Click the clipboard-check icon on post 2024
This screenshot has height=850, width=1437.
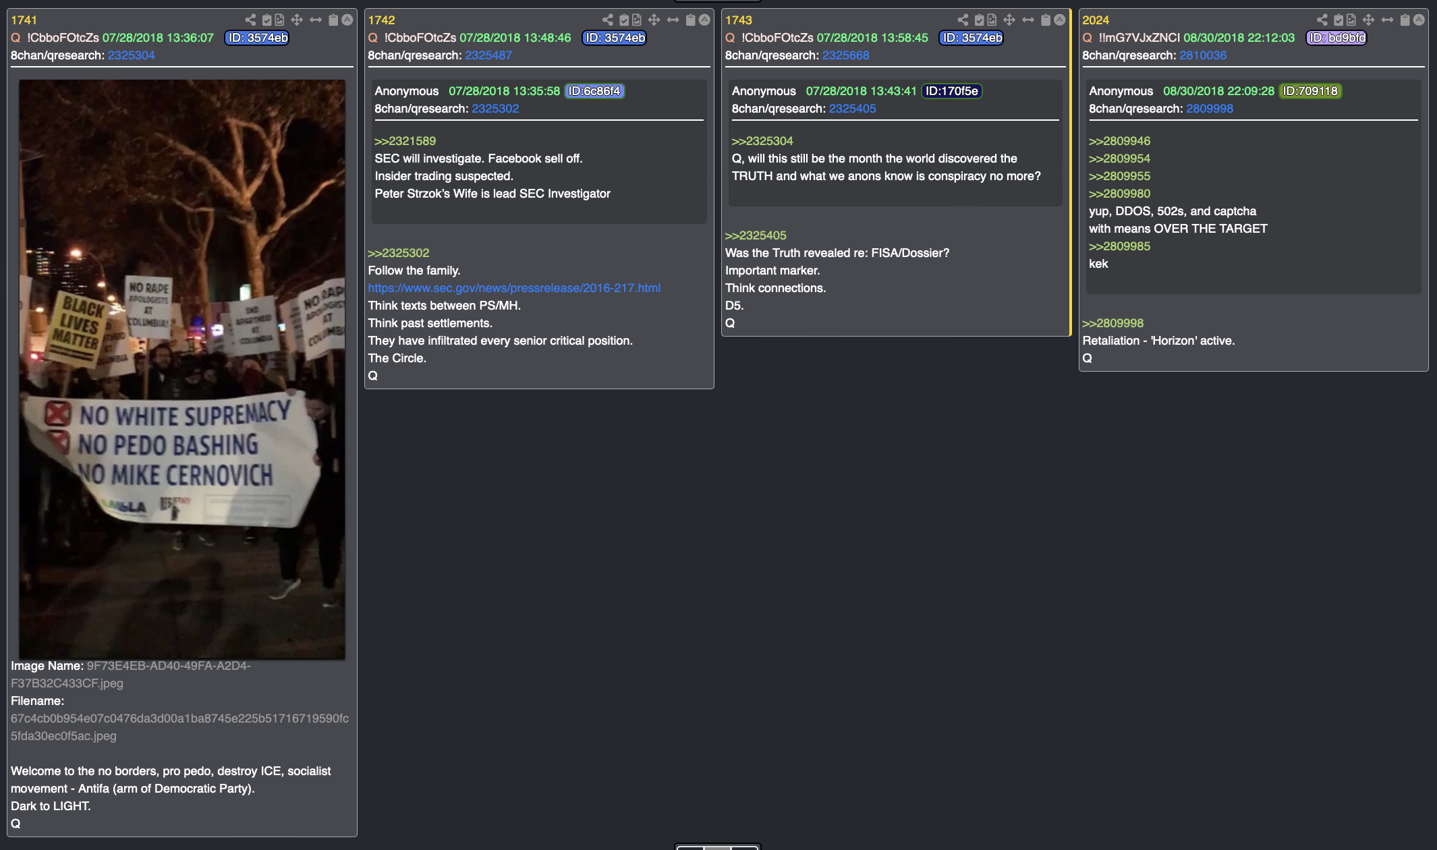[1339, 20]
